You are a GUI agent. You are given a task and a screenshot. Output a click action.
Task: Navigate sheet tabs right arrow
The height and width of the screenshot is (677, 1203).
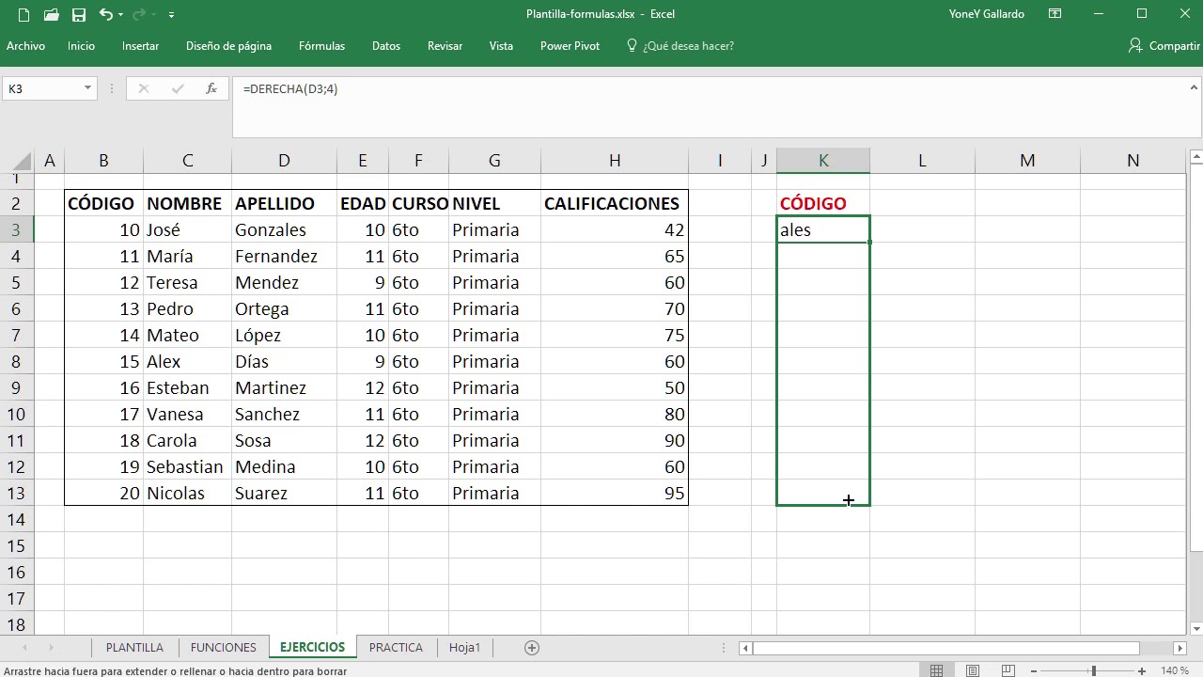51,647
